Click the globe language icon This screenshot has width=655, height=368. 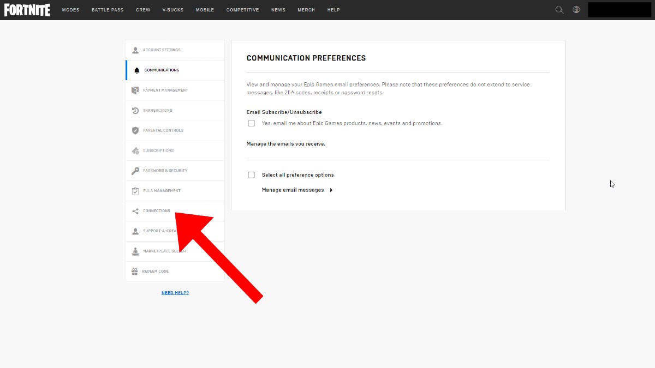pos(576,10)
